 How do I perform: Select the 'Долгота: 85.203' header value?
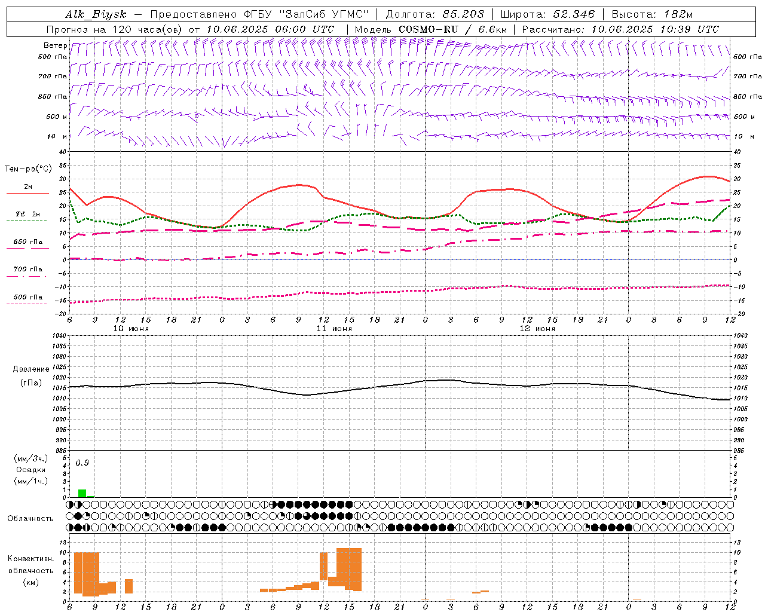pyautogui.click(x=435, y=14)
